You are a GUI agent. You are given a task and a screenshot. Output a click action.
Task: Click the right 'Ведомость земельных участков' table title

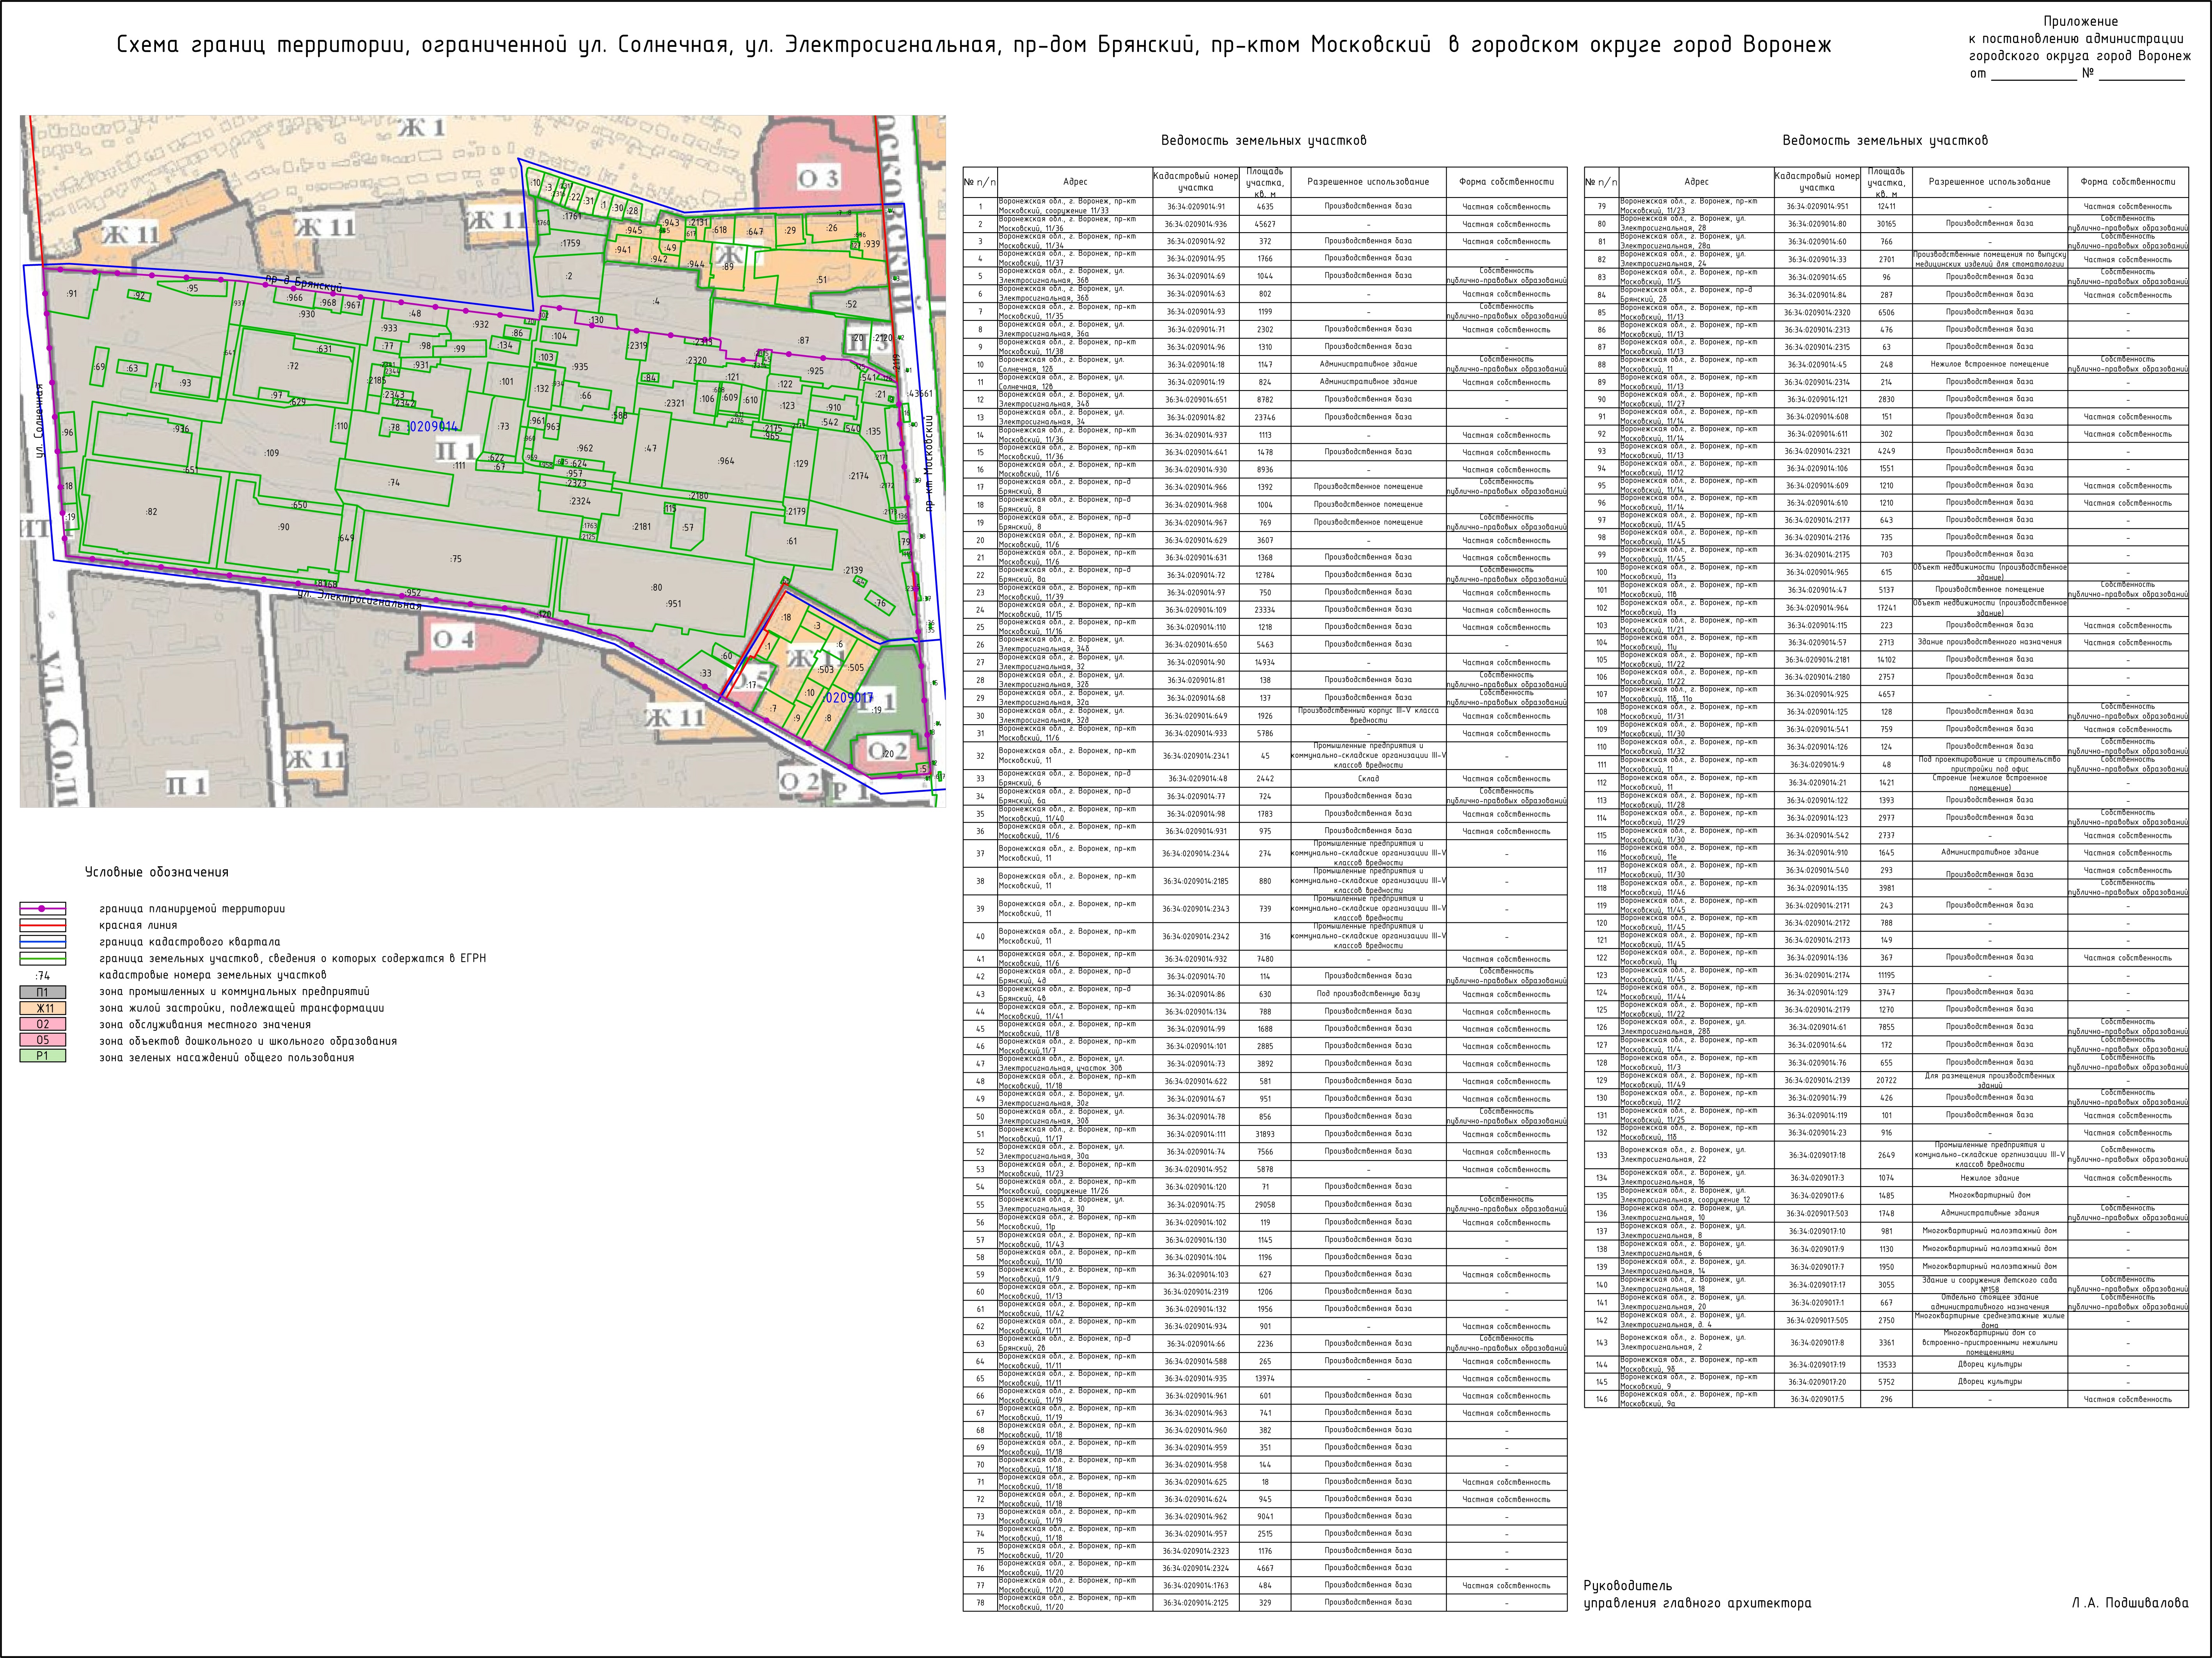tap(1885, 141)
